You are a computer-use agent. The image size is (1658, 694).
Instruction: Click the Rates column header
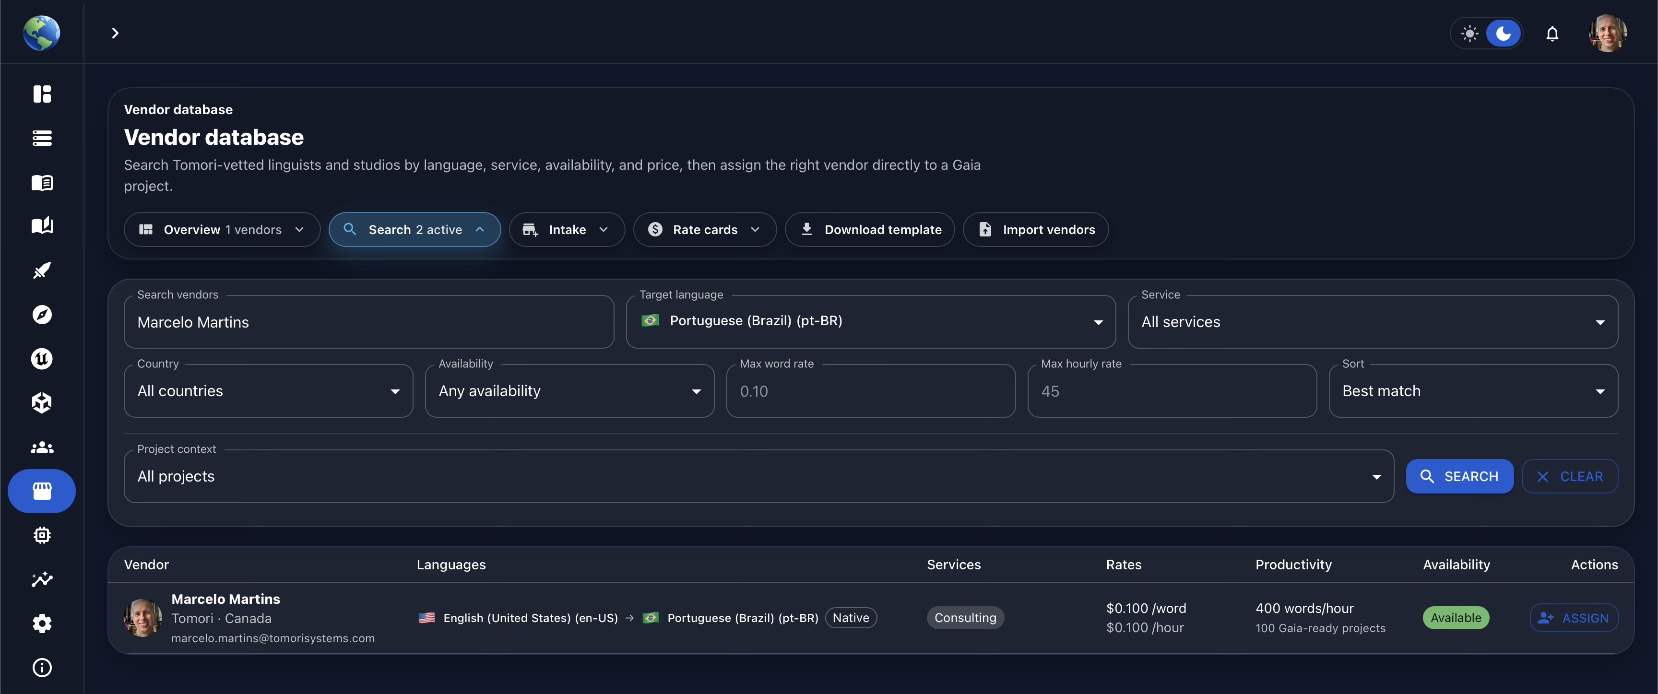(x=1123, y=565)
